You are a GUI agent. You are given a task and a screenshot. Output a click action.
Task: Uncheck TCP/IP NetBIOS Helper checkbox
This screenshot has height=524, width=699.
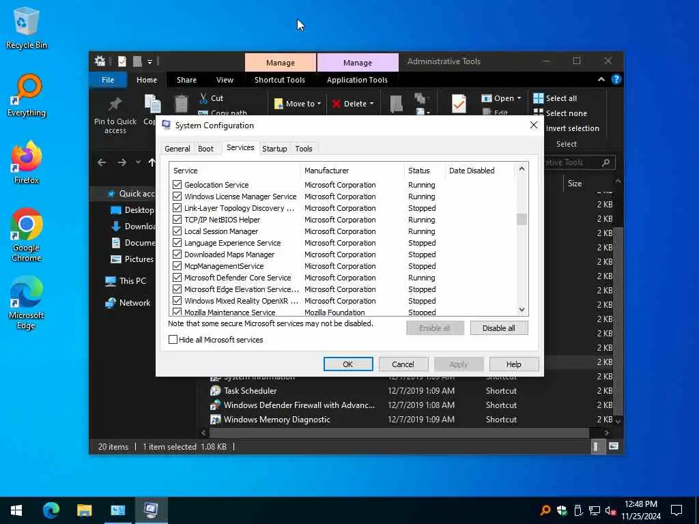pos(177,219)
